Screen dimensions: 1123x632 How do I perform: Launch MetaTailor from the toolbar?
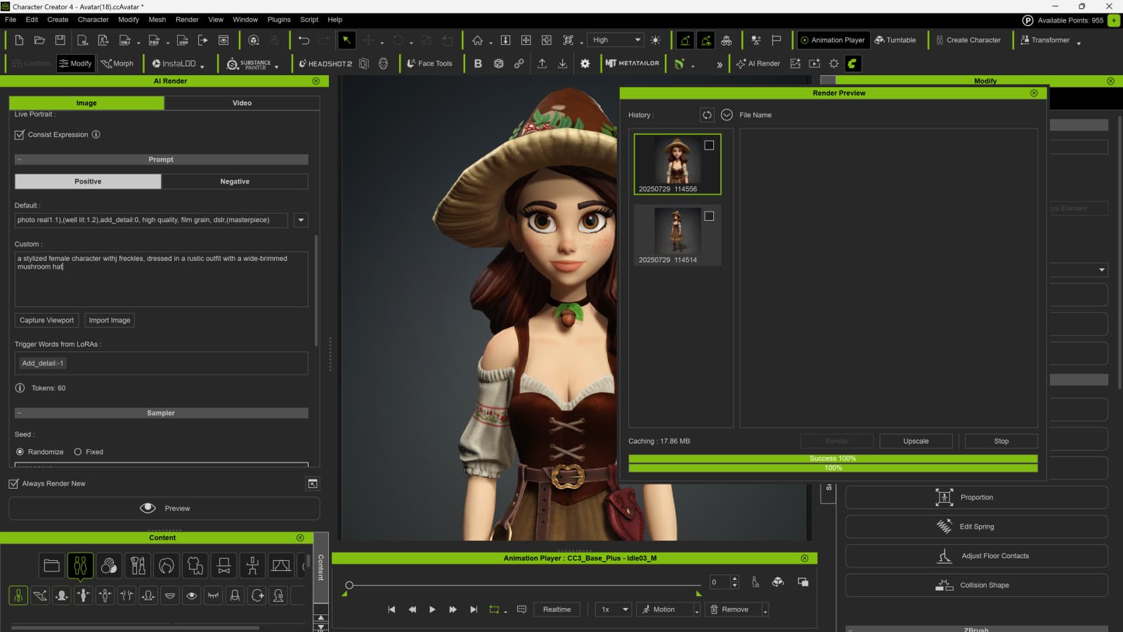click(x=632, y=63)
